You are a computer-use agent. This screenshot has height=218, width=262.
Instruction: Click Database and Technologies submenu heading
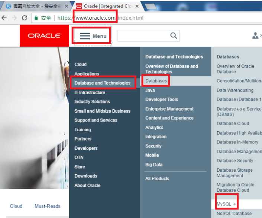click(x=174, y=57)
